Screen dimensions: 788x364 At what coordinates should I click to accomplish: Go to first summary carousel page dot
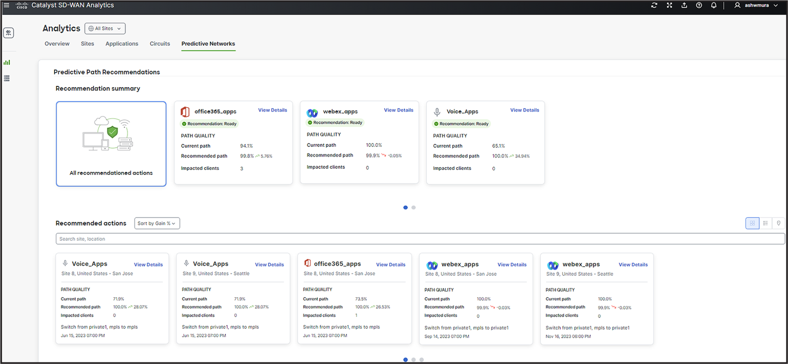[405, 208]
